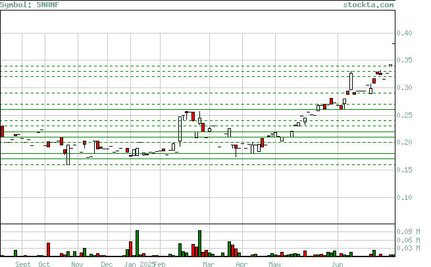Click the Dec month label
This screenshot has height=267, width=431.
(107, 264)
